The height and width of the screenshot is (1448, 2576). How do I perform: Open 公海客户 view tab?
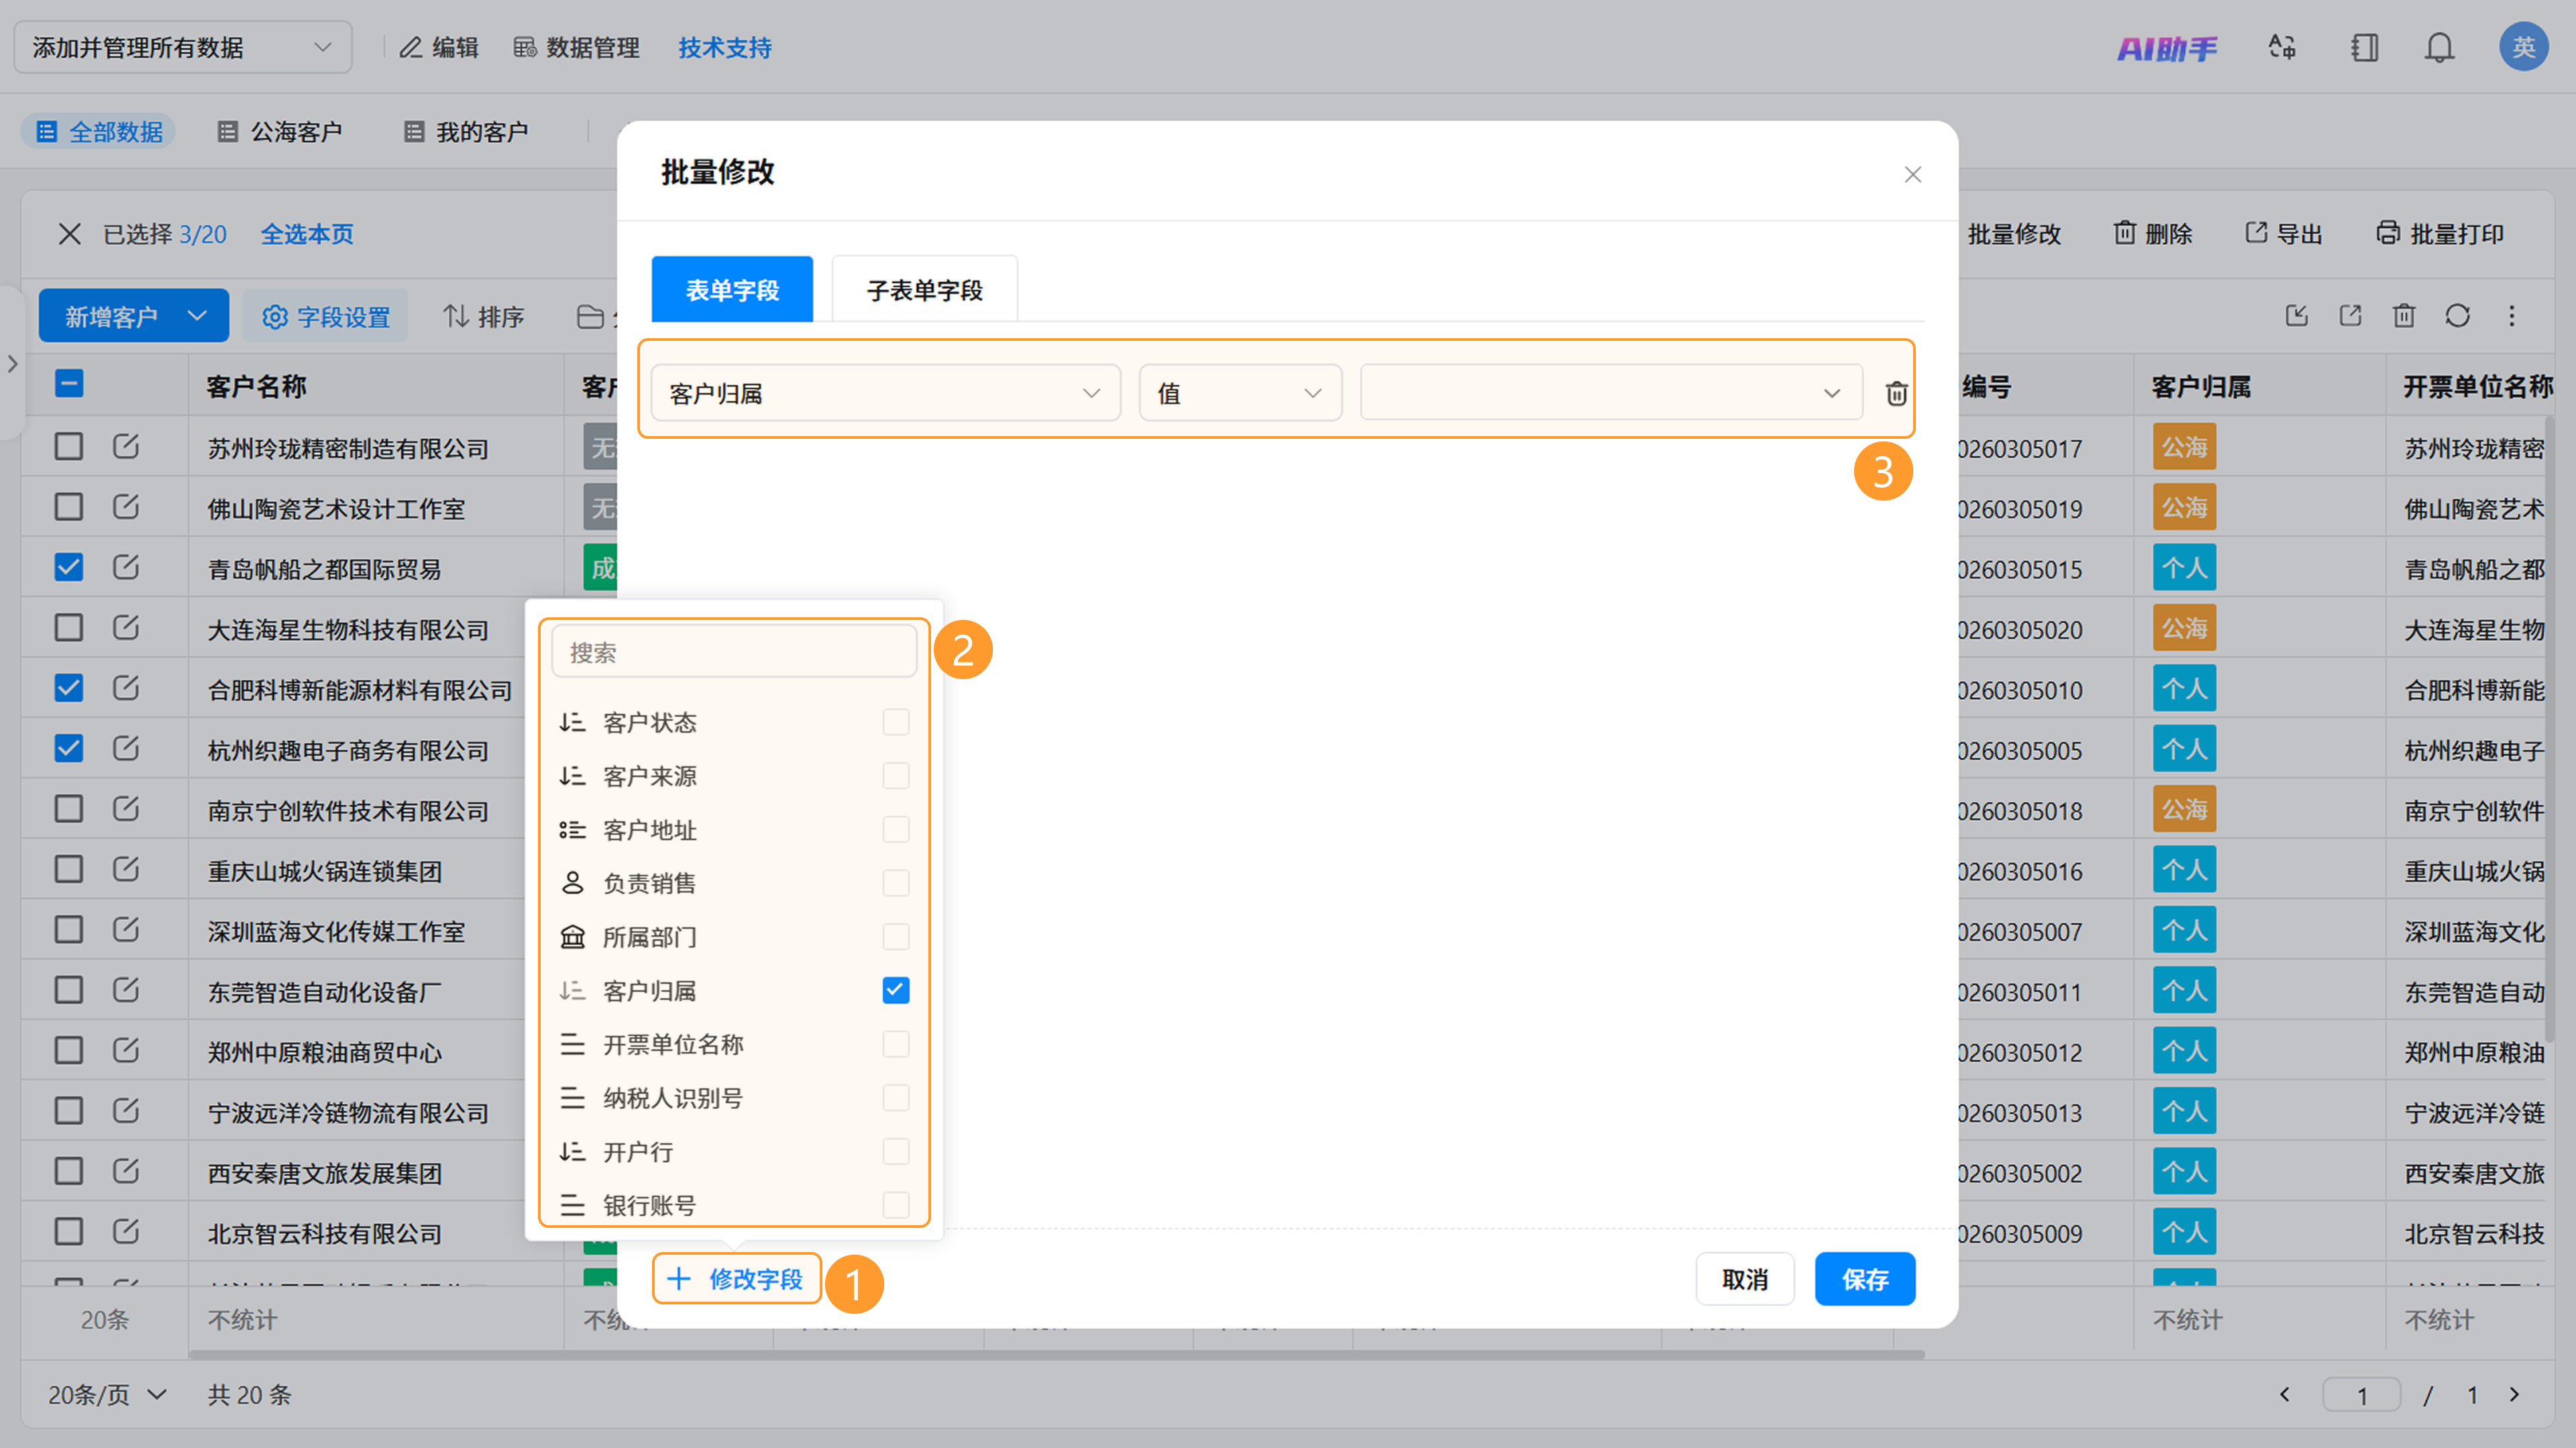click(280, 132)
